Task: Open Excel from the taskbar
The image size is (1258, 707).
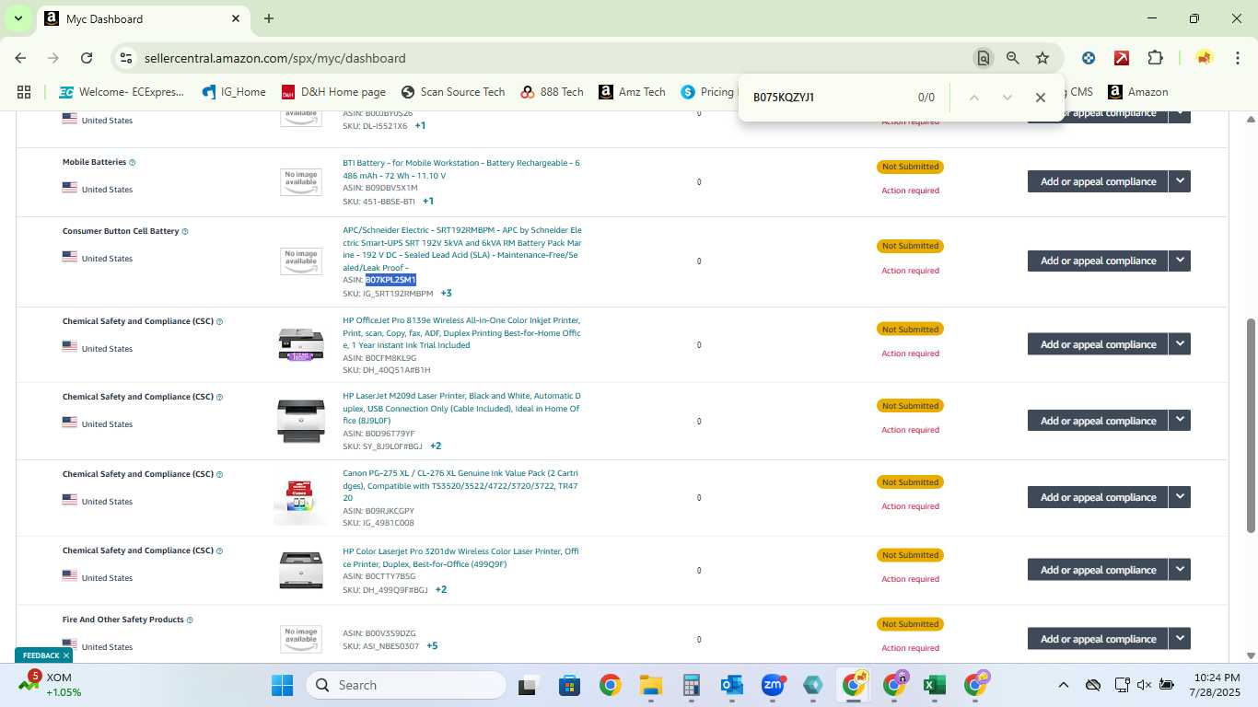Action: pyautogui.click(x=935, y=685)
